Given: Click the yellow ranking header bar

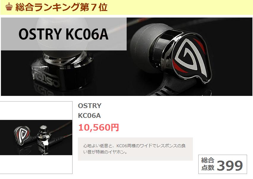Looking at the screenshot, I should pos(127,7).
